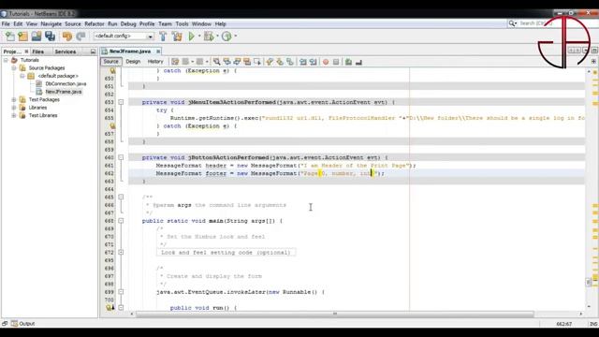599x337 pixels.
Task: Expand the Test Libraries node
Action: [x=14, y=115]
